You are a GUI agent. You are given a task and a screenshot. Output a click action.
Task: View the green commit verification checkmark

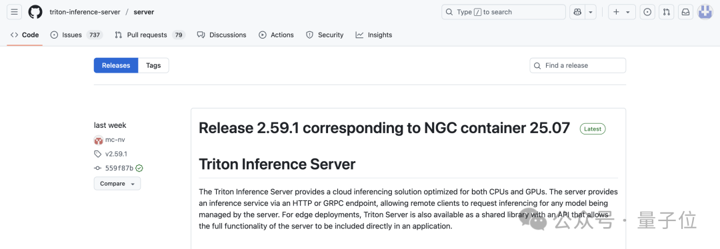pyautogui.click(x=139, y=168)
